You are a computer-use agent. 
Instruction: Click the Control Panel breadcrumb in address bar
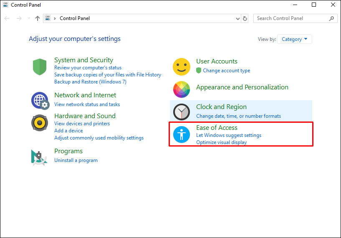point(75,18)
